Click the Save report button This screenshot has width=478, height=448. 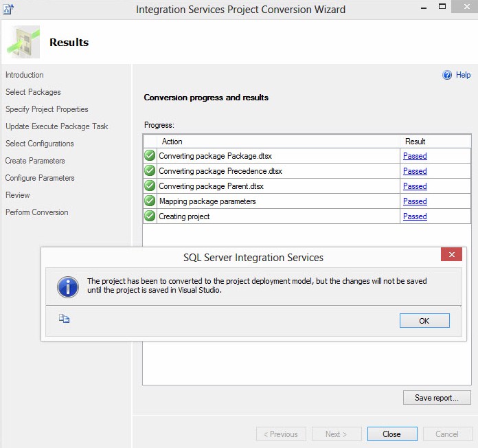pos(437,398)
